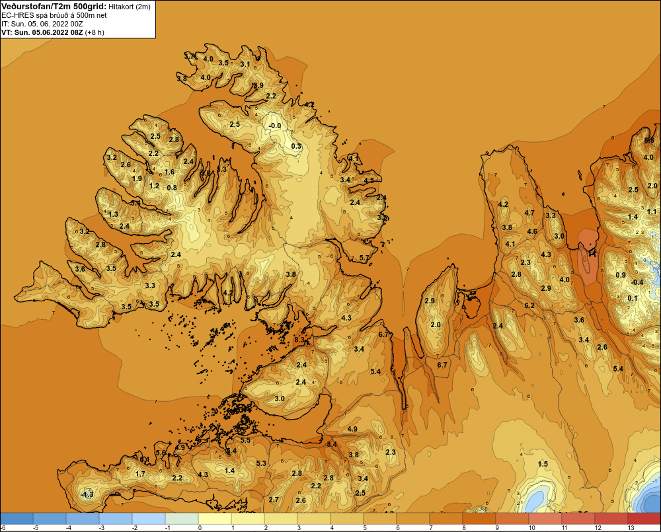Screen dimensions: 661x532
Task: Click the '5.7' temperature value on the map
Action: [x=364, y=258]
